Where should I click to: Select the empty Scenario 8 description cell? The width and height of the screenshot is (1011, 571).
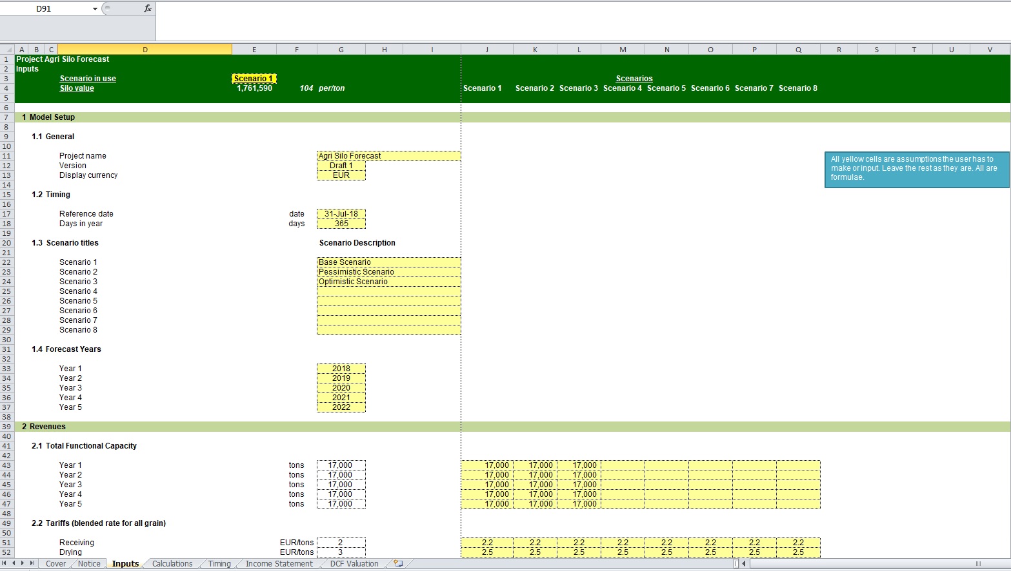pos(389,330)
